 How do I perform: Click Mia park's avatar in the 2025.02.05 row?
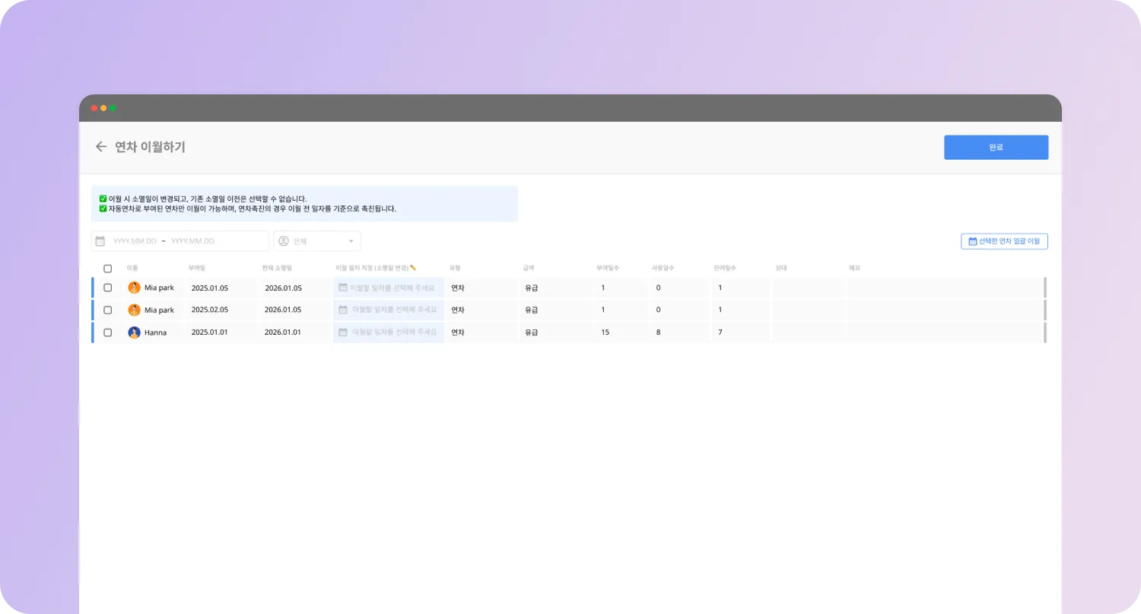(x=134, y=310)
